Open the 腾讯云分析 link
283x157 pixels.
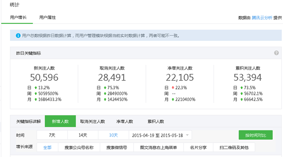[x=262, y=18]
